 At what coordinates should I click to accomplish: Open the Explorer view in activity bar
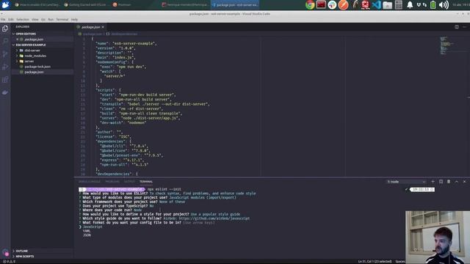[x=5, y=29]
